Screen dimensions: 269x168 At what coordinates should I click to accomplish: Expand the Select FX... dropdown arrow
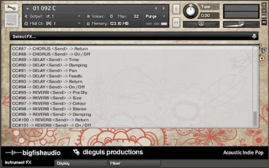tap(254, 36)
